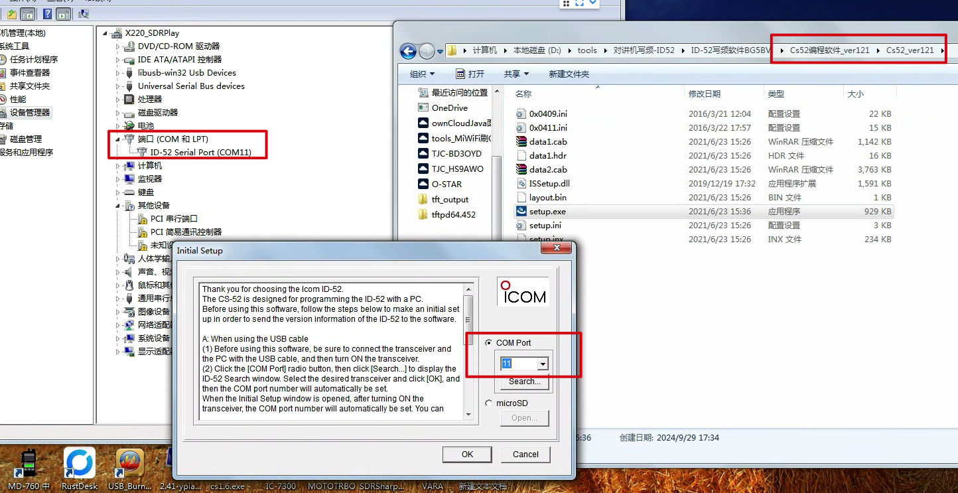Open the 组织 menu in Explorer
Viewport: 958px width, 493px height.
pos(422,74)
